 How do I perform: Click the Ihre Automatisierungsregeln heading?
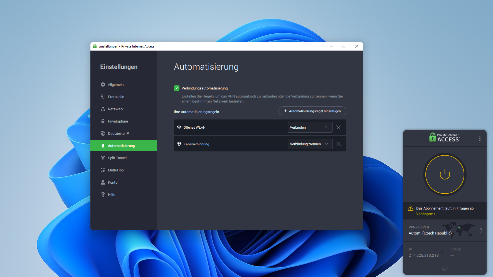pyautogui.click(x=196, y=112)
